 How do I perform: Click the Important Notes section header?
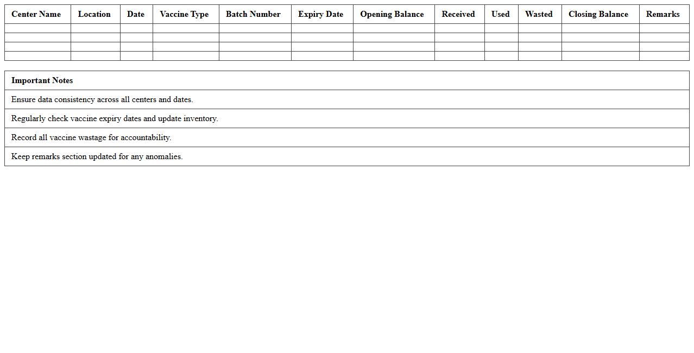[x=42, y=80]
